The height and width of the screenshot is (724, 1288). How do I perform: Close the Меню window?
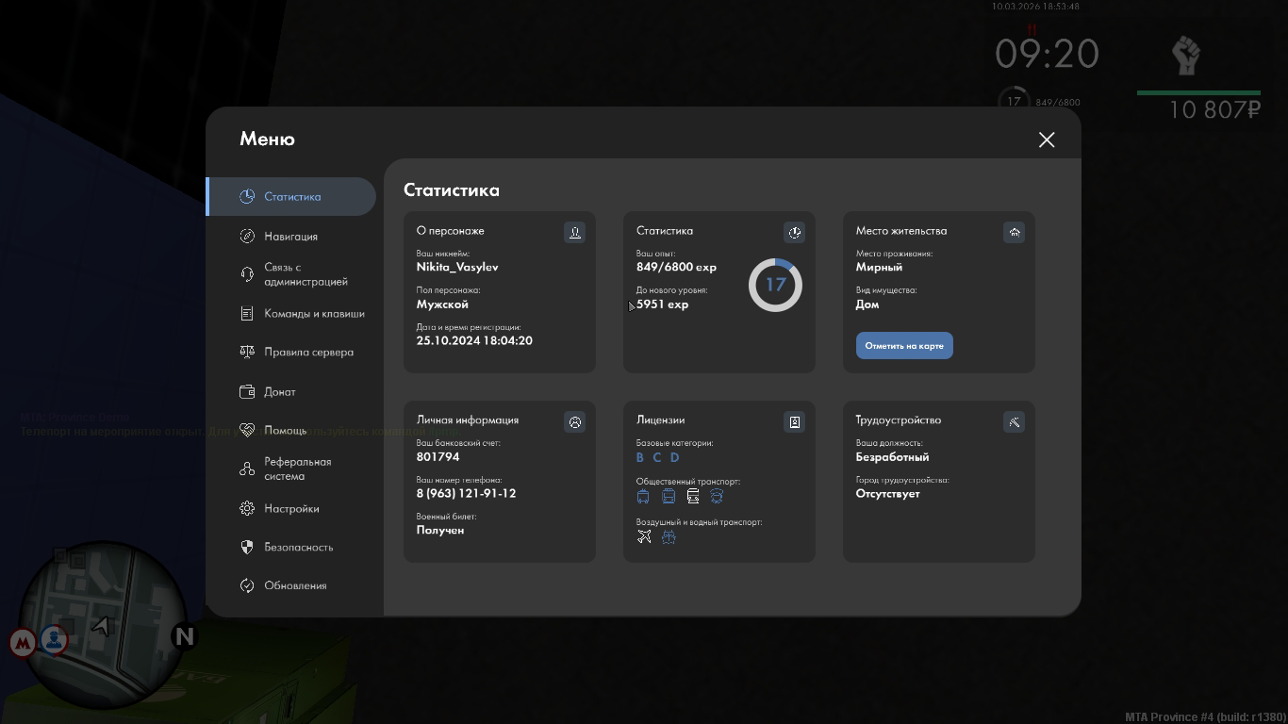tap(1047, 140)
